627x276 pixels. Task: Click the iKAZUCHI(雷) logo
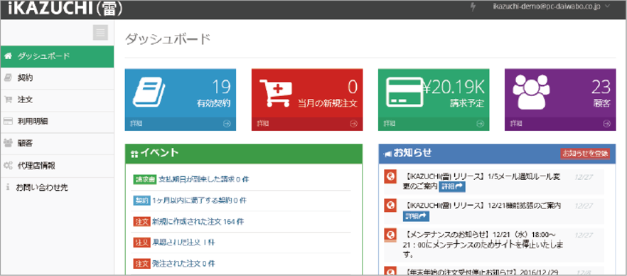(65, 8)
